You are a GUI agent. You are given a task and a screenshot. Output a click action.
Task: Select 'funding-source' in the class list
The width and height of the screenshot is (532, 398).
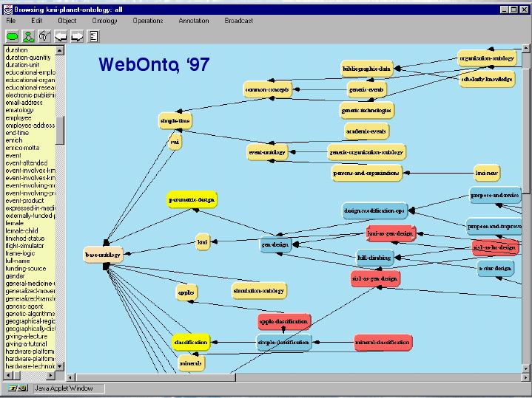[x=25, y=269]
